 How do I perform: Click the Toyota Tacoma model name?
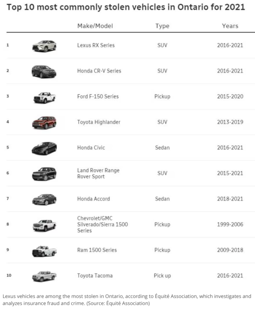[x=95, y=275]
